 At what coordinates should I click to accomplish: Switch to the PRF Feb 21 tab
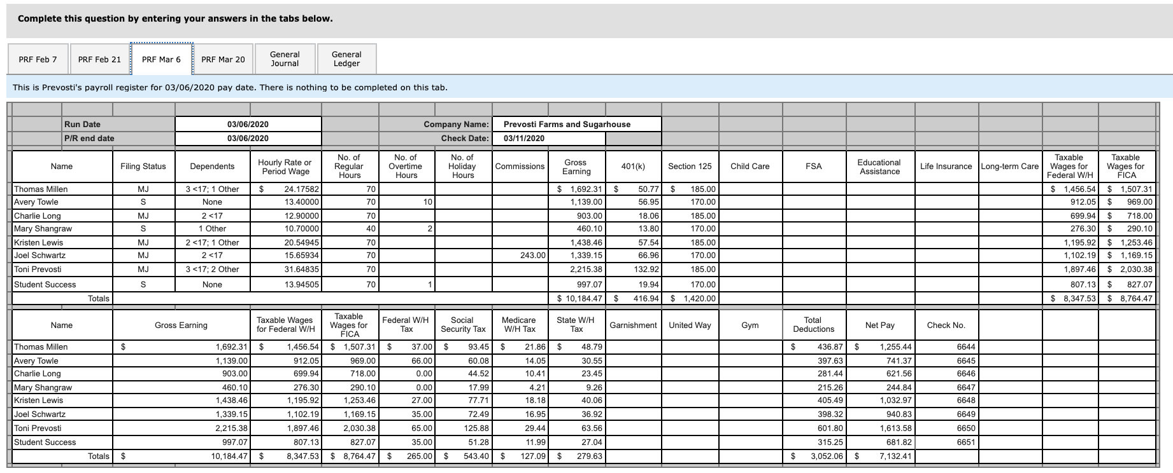99,59
